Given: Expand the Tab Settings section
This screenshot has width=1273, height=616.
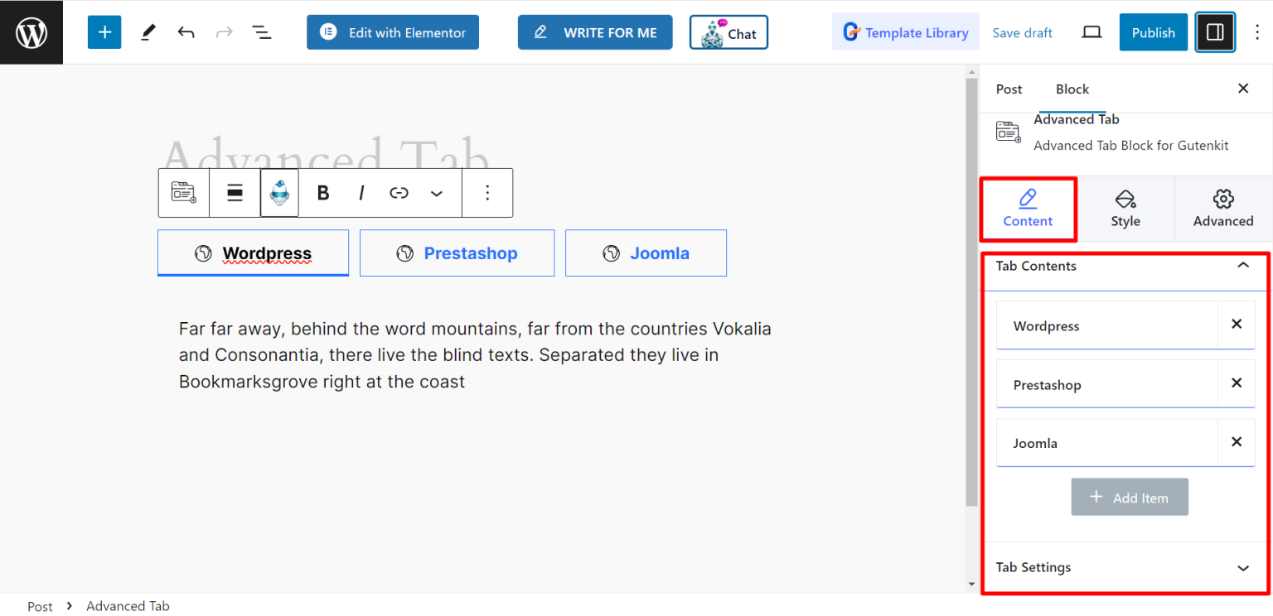Looking at the screenshot, I should [x=1242, y=568].
